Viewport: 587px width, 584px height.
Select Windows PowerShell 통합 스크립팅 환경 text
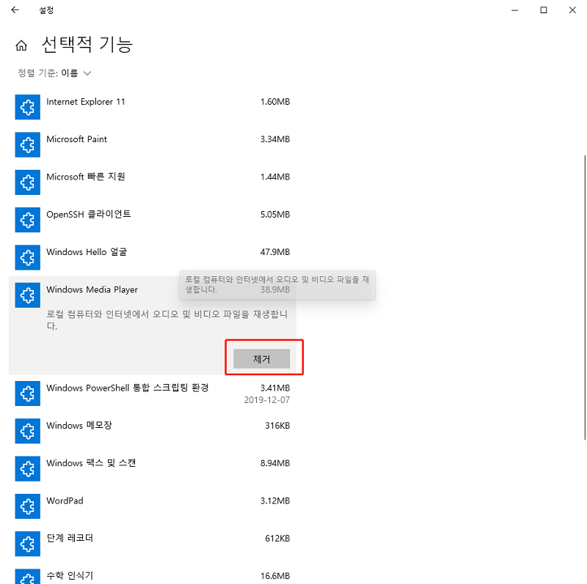tap(128, 388)
